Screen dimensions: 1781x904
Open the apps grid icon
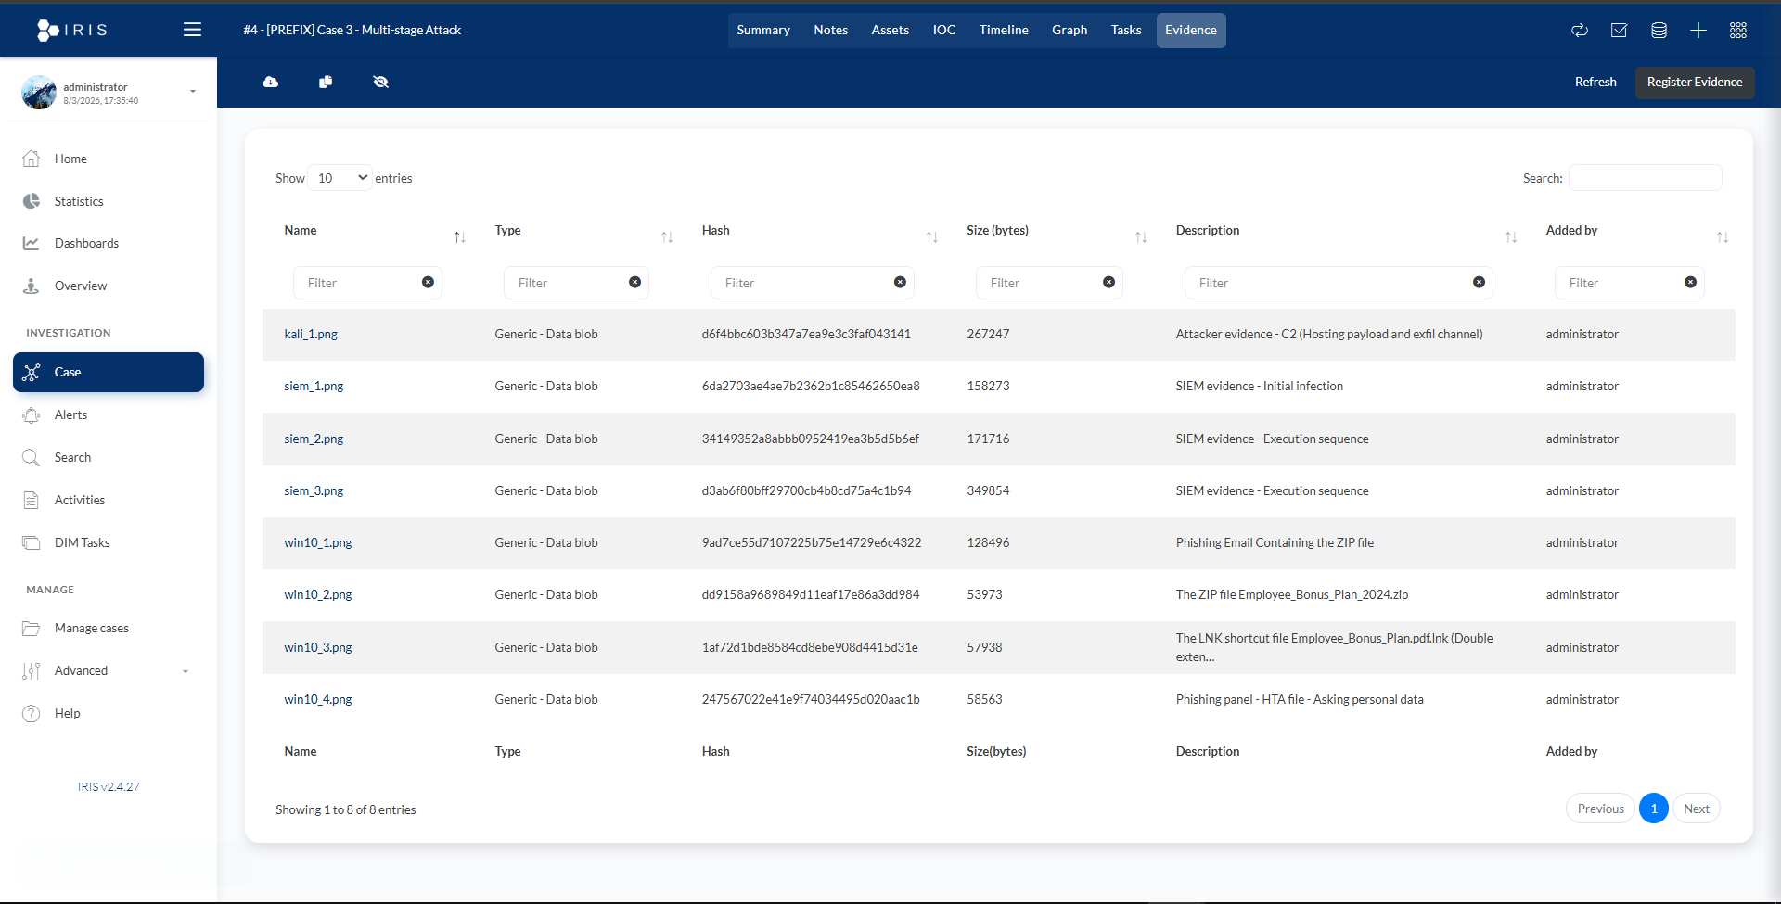point(1737,31)
